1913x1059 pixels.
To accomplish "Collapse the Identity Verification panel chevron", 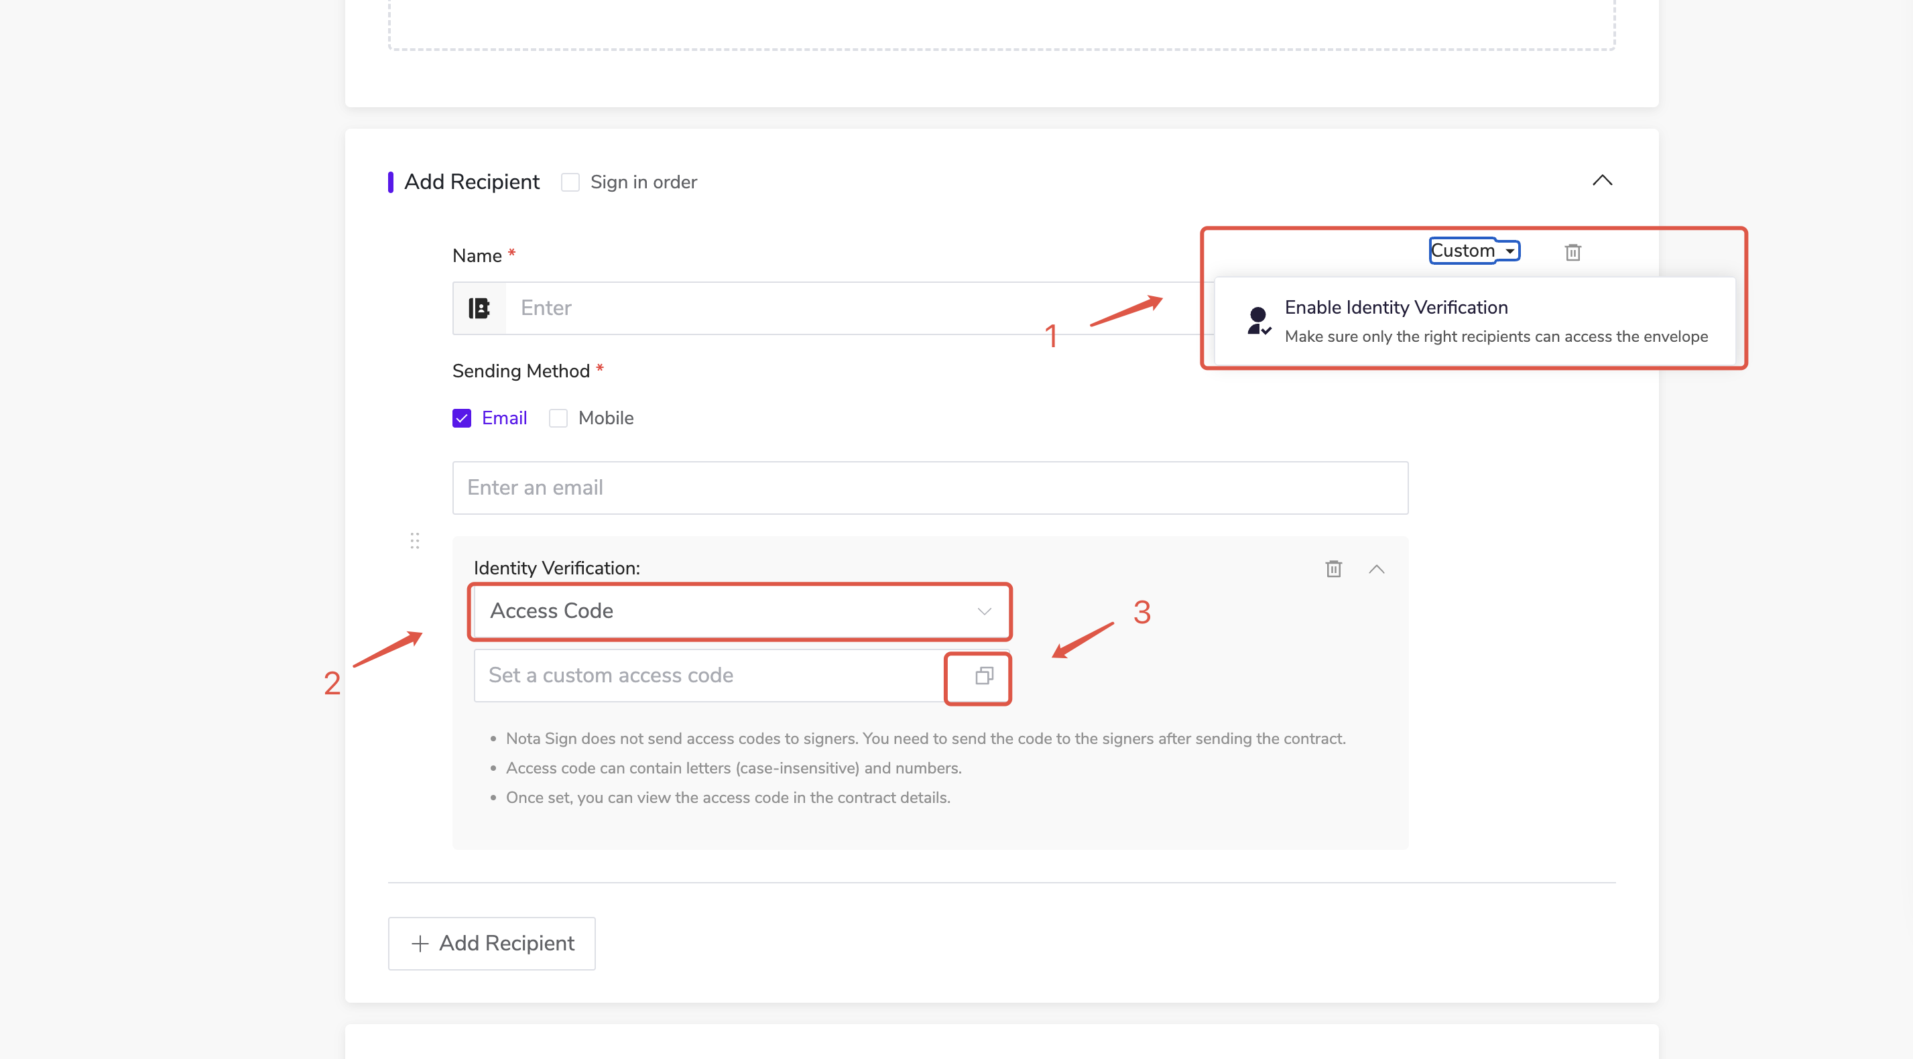I will 1376,569.
